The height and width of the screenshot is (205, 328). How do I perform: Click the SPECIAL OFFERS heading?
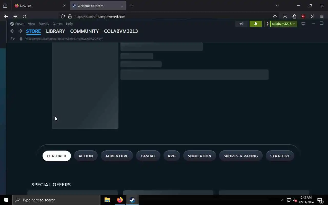[x=51, y=184]
